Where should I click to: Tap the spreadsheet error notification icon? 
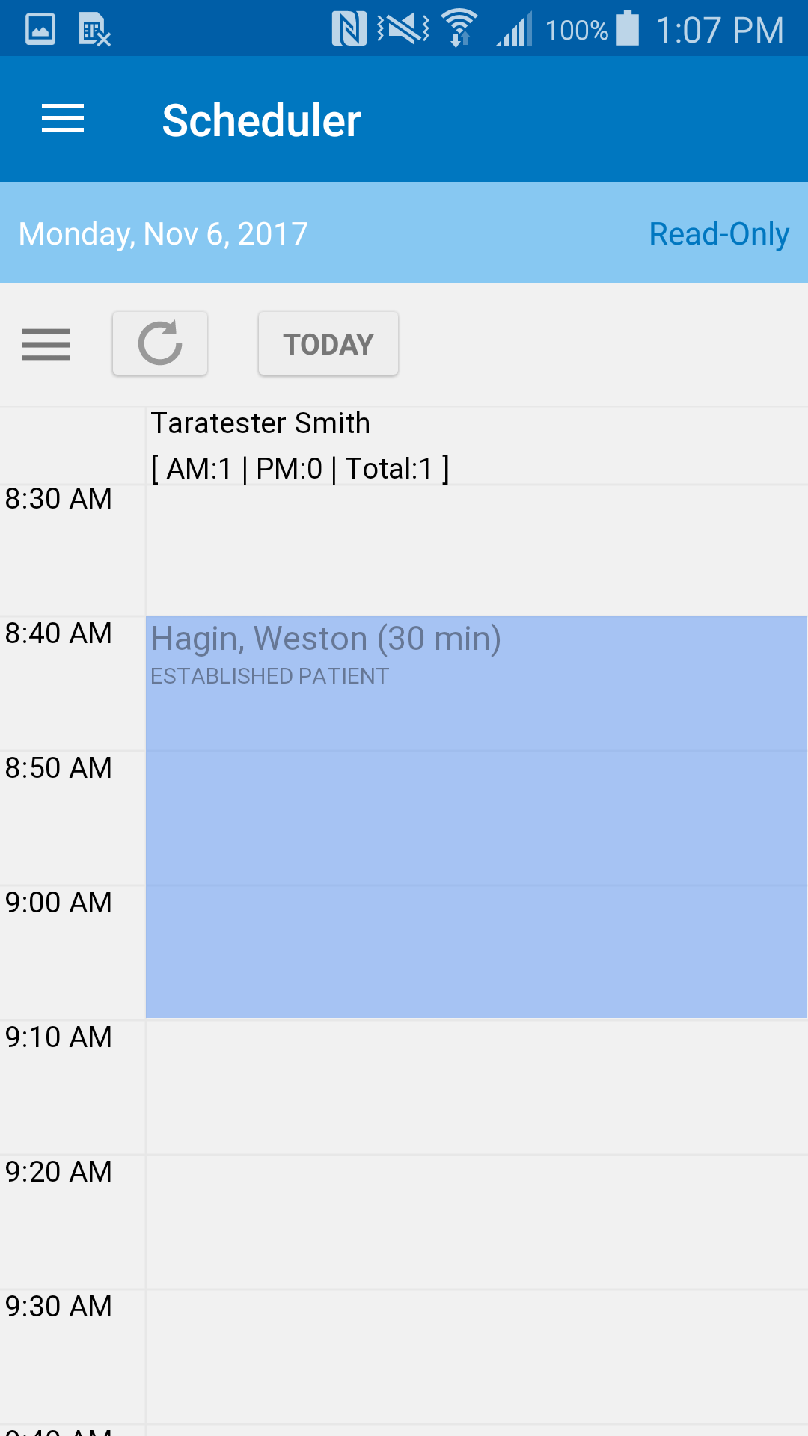pyautogui.click(x=95, y=30)
